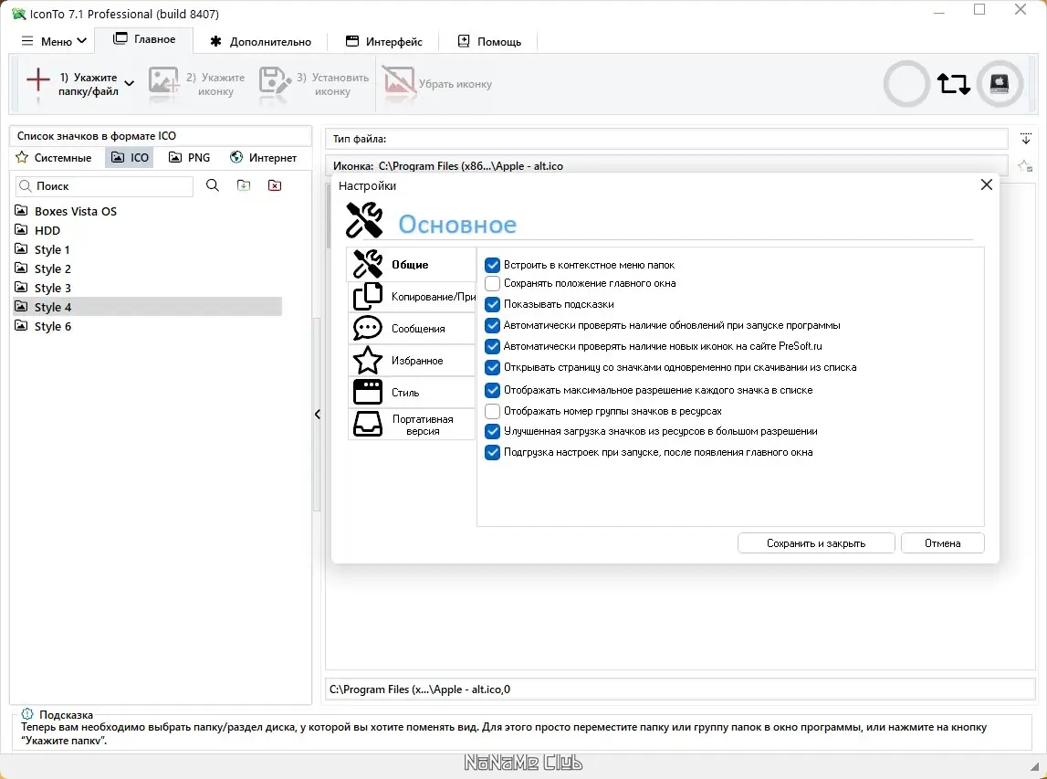Close the 'Настройки' dialog with X

point(986,184)
